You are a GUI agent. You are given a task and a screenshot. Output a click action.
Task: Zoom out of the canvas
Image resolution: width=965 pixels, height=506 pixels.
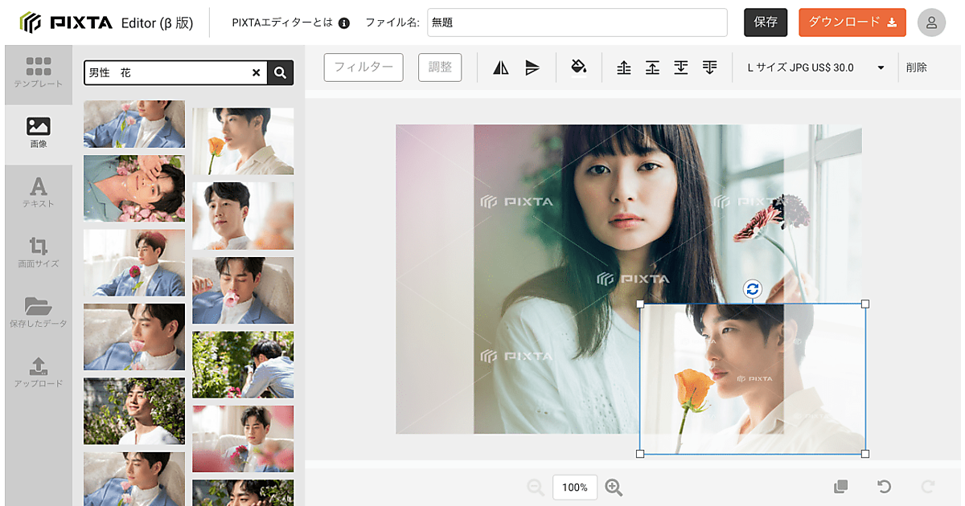click(x=536, y=488)
